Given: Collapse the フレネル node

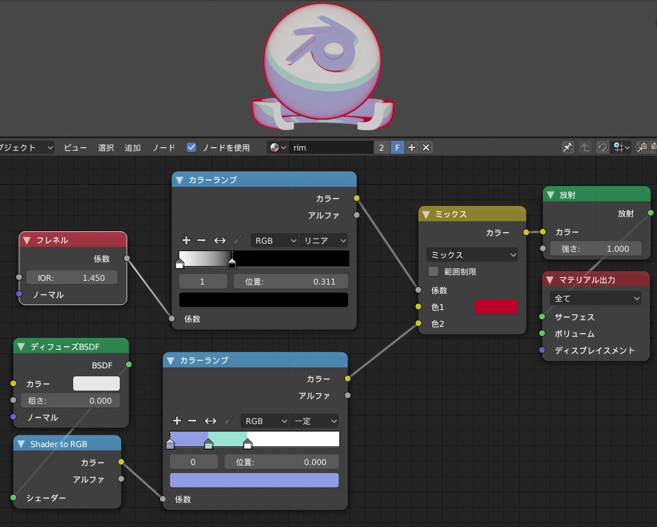Looking at the screenshot, I should tap(27, 241).
